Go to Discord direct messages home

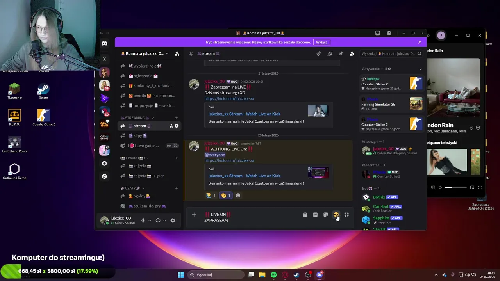point(104,44)
